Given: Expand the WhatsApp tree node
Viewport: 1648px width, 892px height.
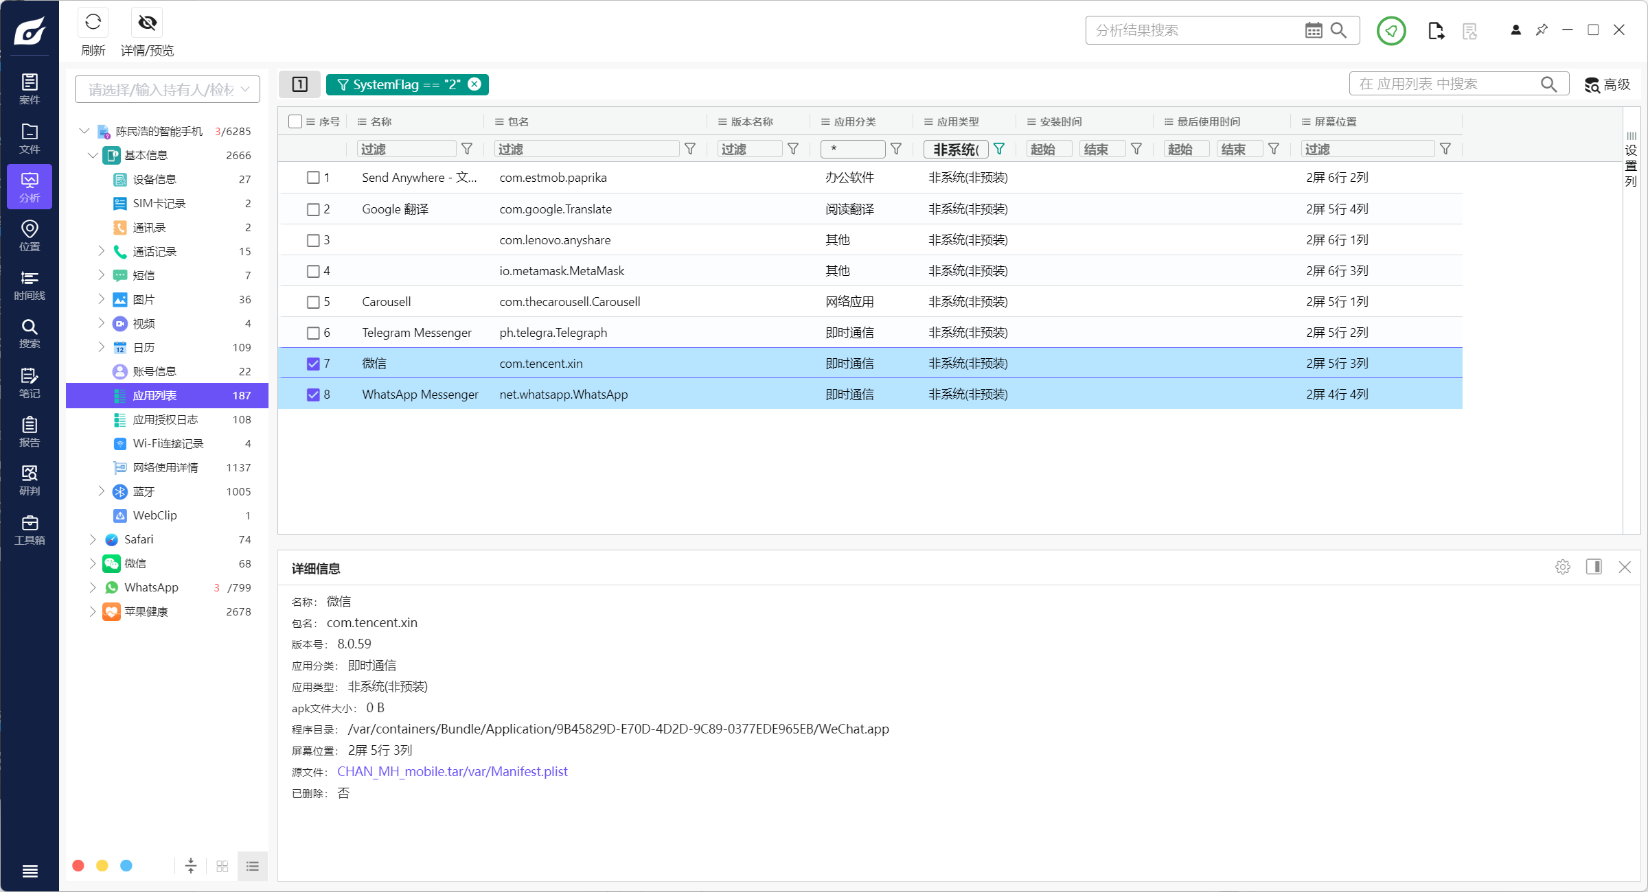Looking at the screenshot, I should pos(93,587).
